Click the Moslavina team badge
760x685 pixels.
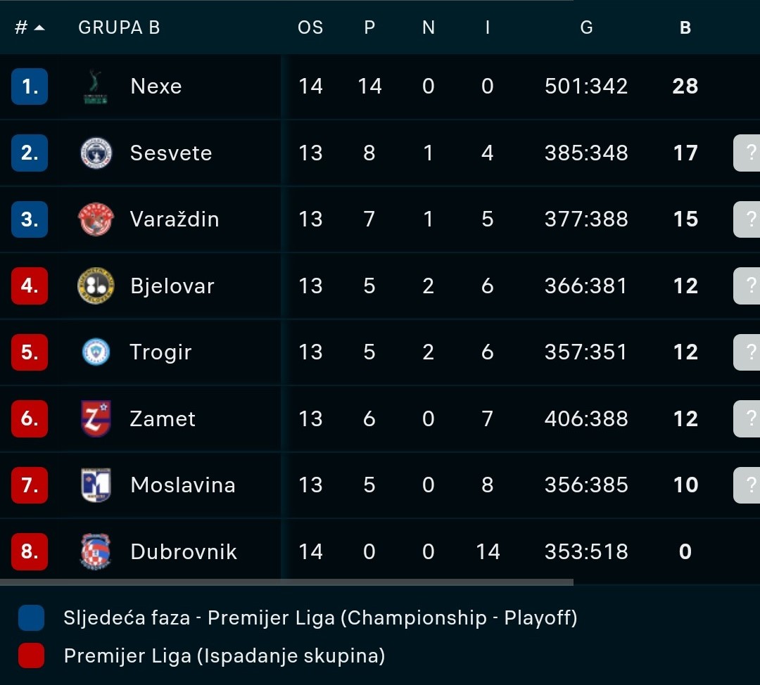point(96,485)
